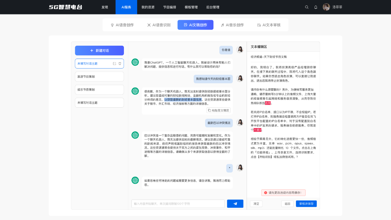The height and width of the screenshot is (220, 391).
Task: Click user avatar 洛菲菲 in header
Action: tap(326, 7)
